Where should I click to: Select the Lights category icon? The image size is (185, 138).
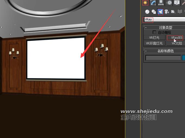[x=160, y=12]
